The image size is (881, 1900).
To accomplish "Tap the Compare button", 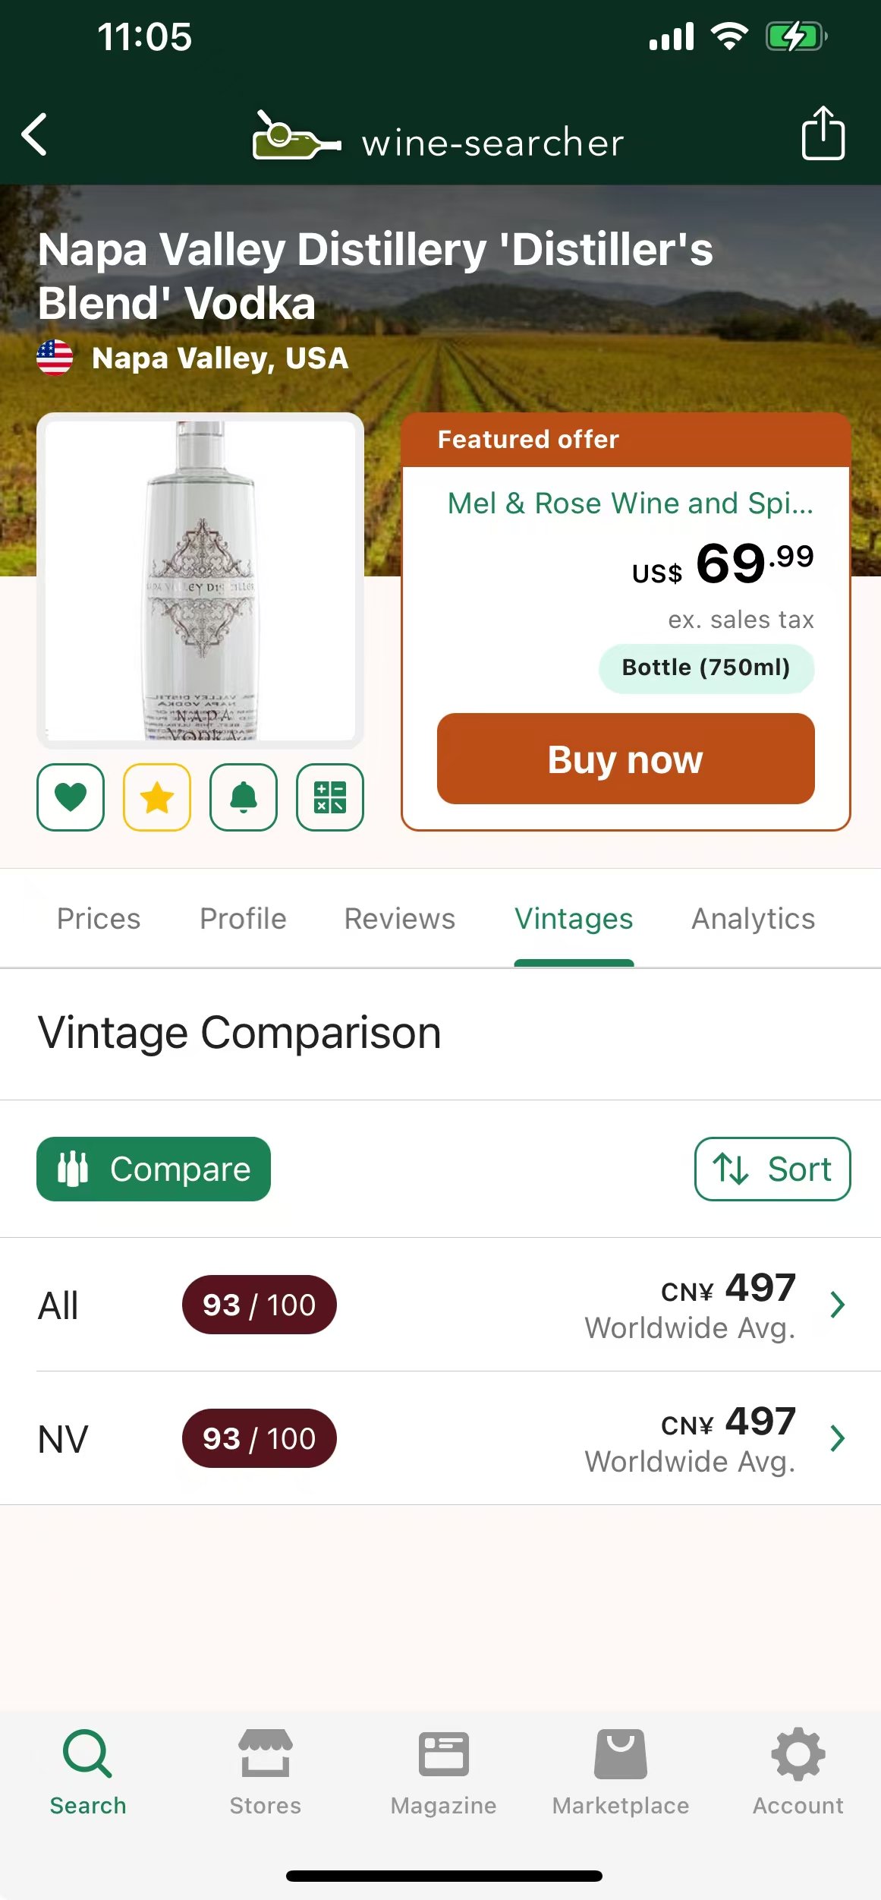I will 153,1169.
